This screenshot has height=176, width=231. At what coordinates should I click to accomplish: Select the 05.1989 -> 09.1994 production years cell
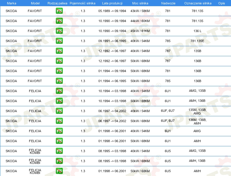tap(112, 11)
